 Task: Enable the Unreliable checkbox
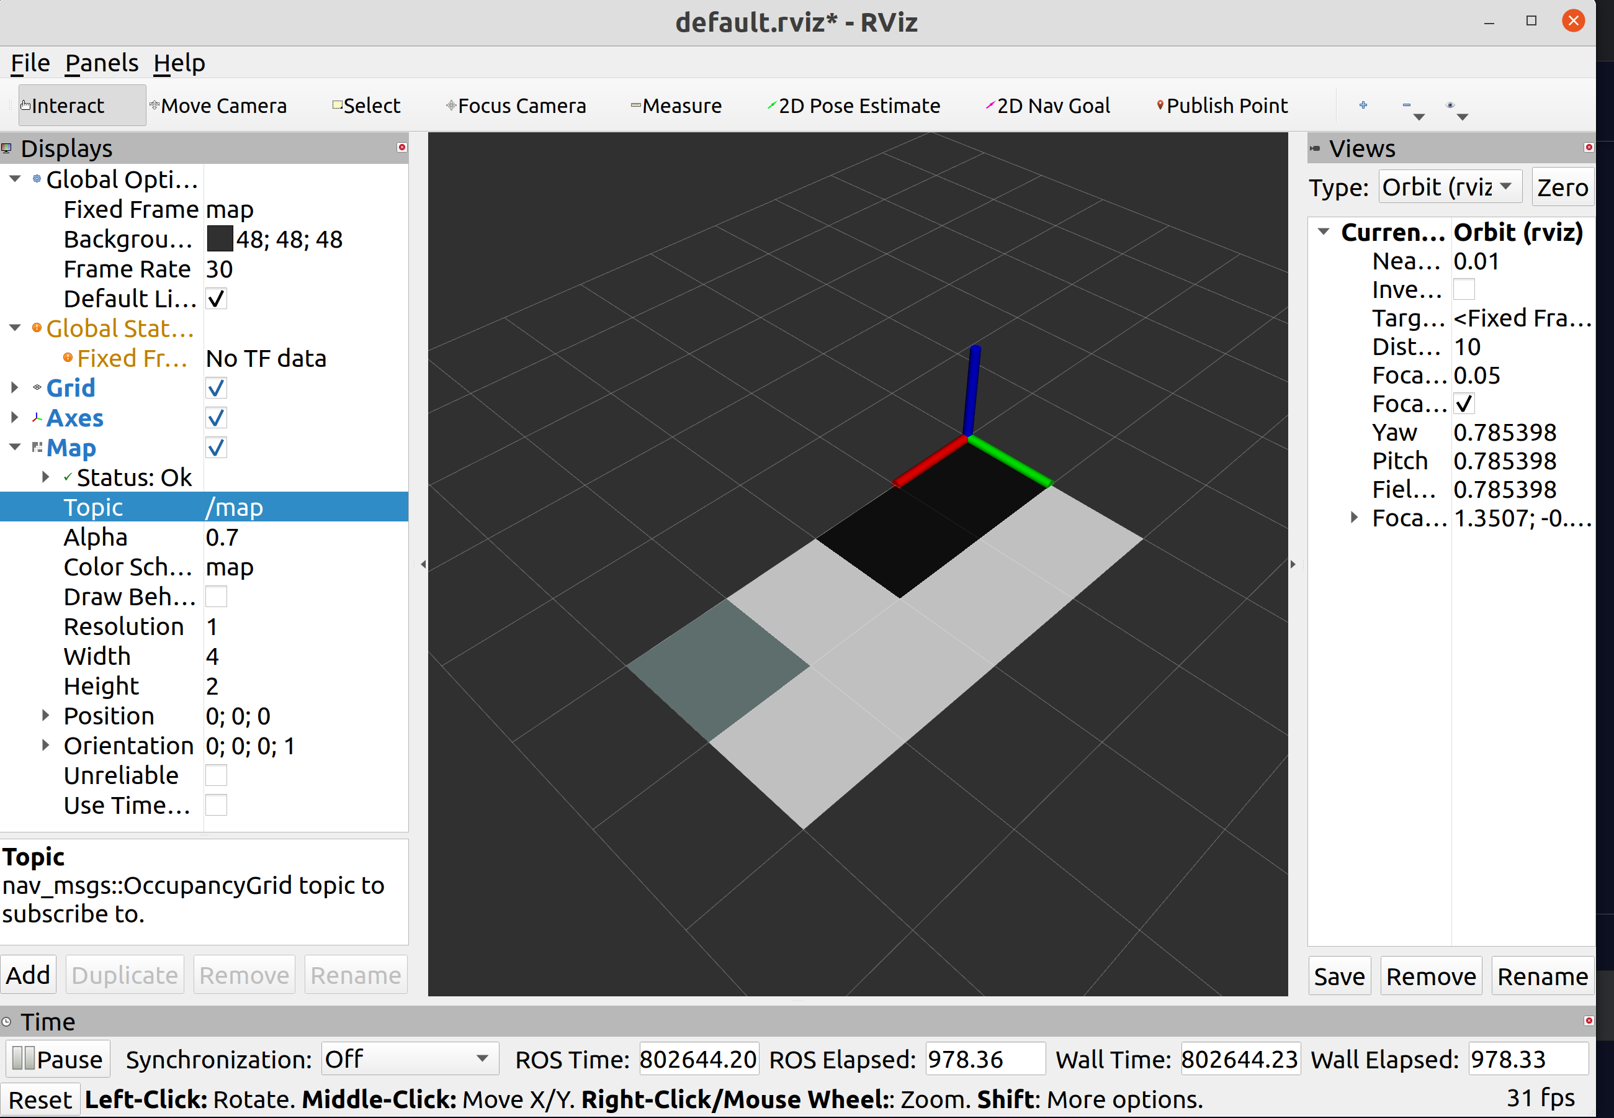click(217, 775)
